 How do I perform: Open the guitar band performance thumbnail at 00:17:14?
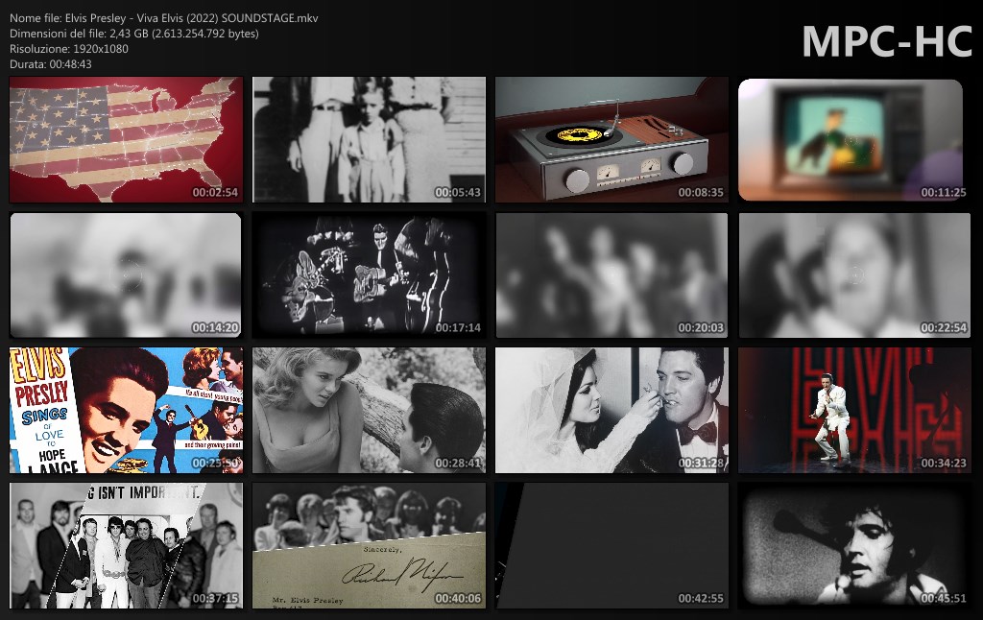[x=369, y=274]
